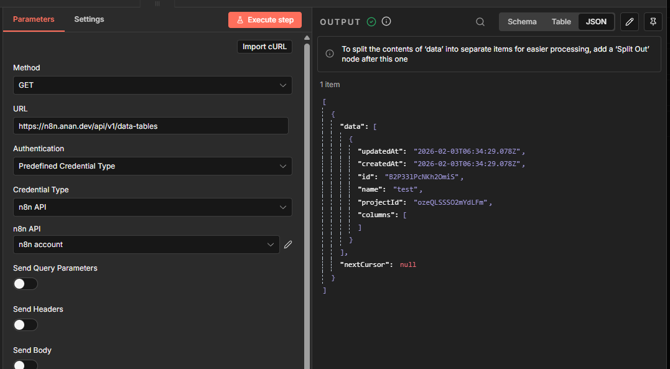This screenshot has width=670, height=369.
Task: Enable Send Query Parameters toggle
Action: [x=26, y=284]
